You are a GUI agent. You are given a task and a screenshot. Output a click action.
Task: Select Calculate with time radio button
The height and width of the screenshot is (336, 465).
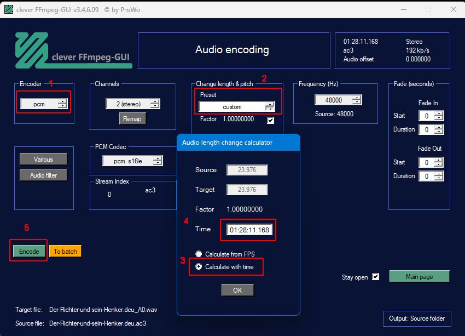[199, 267]
